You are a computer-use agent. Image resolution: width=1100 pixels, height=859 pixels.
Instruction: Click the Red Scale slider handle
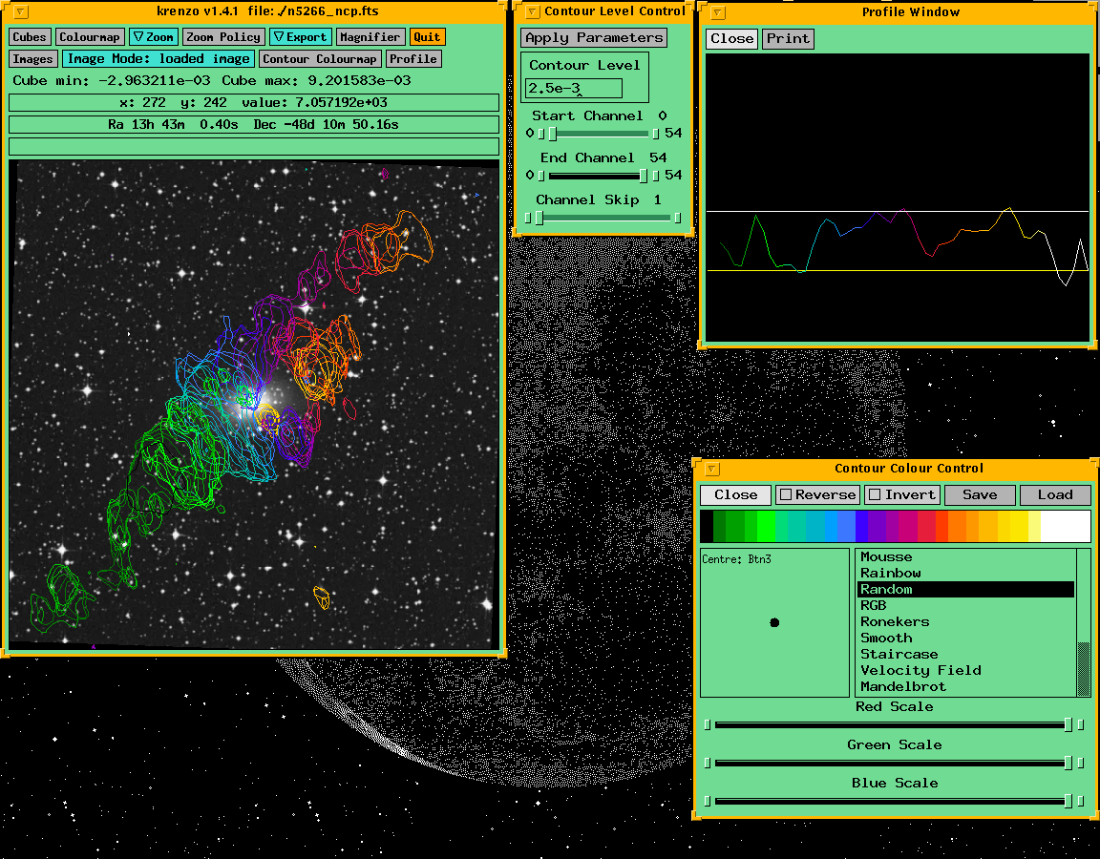click(1068, 725)
